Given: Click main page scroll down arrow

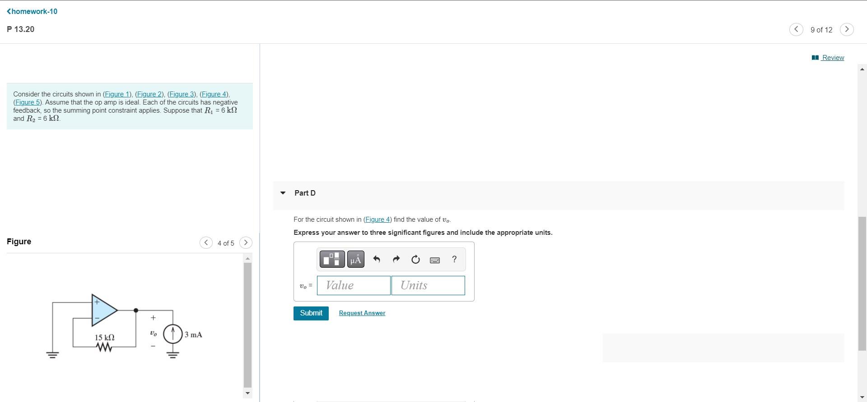Looking at the screenshot, I should (862, 397).
